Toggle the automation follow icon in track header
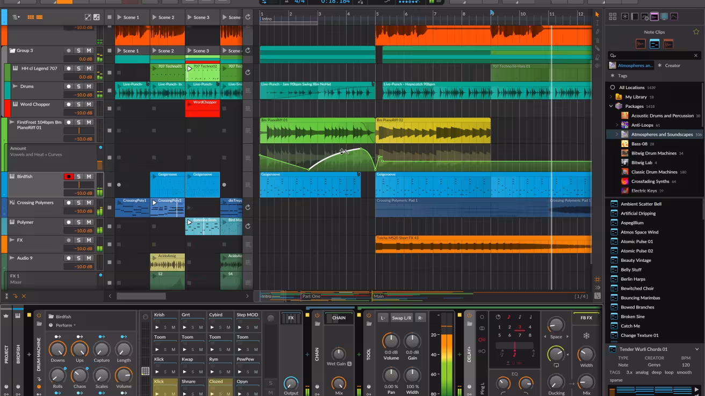The image size is (705, 396). pyautogui.click(x=97, y=17)
